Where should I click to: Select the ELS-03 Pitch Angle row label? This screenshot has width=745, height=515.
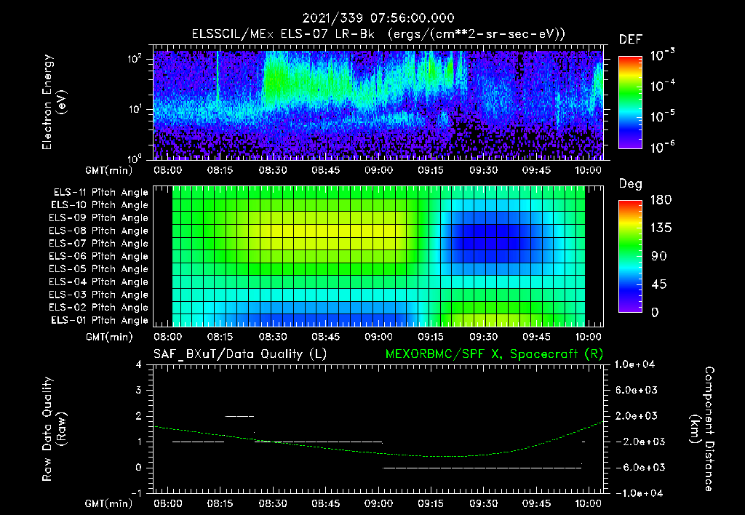coord(98,295)
